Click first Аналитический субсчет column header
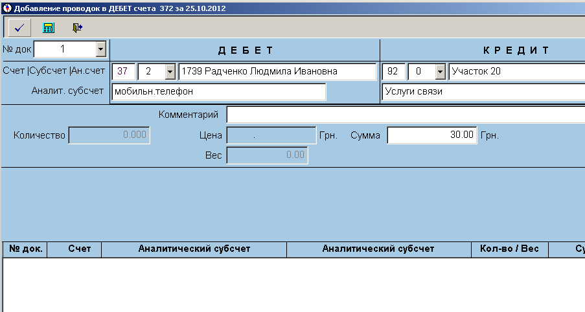 tap(194, 249)
